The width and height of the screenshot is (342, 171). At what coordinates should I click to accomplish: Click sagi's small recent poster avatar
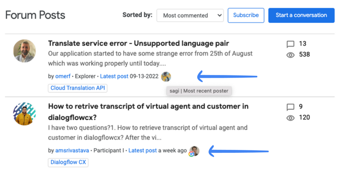pyautogui.click(x=166, y=77)
